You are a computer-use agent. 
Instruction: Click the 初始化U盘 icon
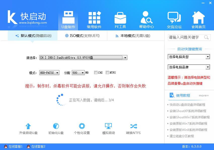[x=56, y=126]
